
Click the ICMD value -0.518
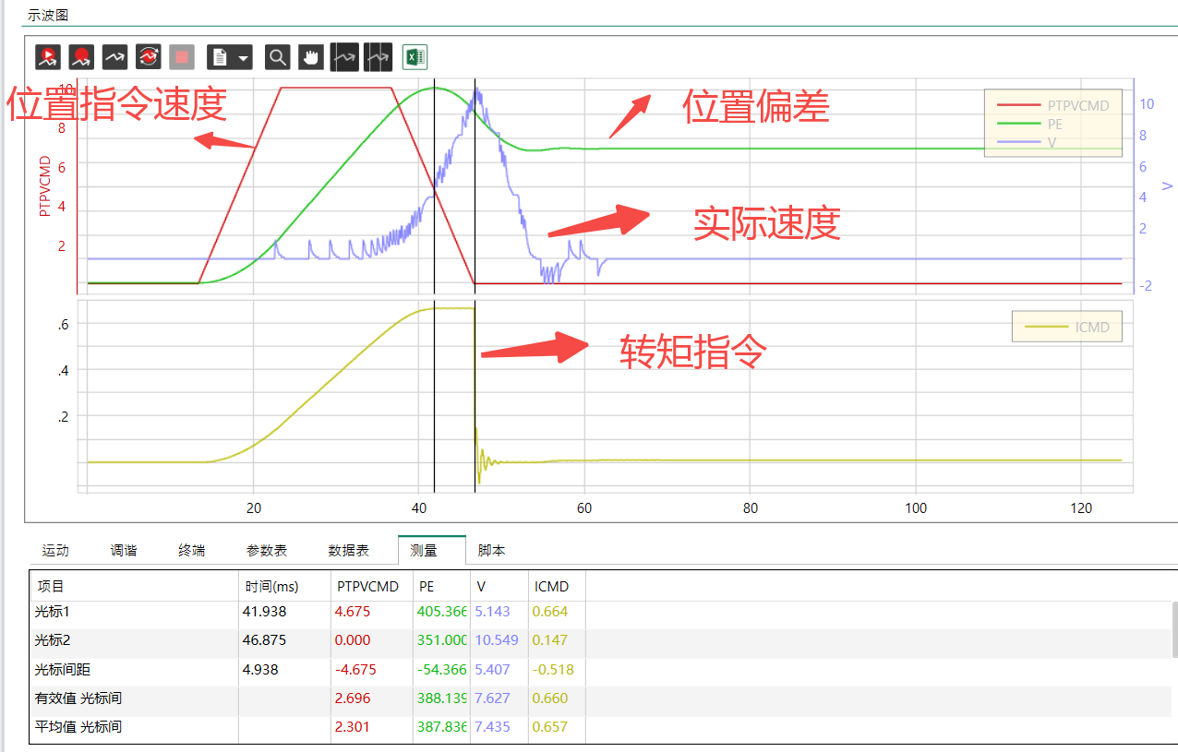[x=552, y=670]
